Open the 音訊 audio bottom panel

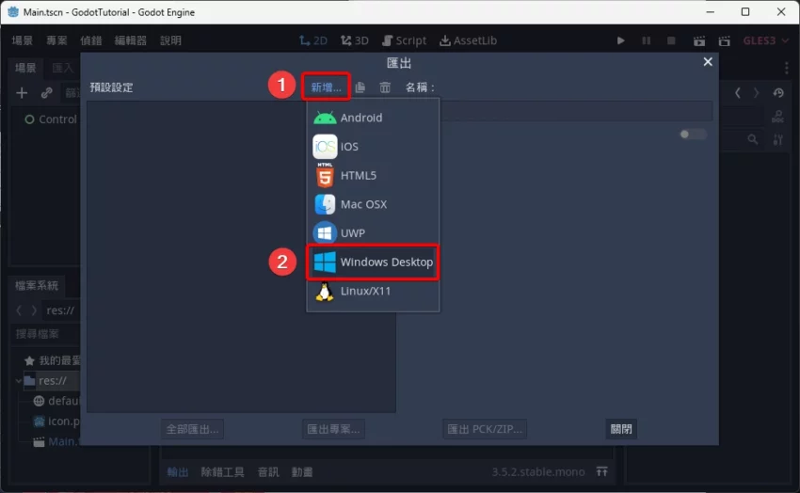[x=268, y=472]
